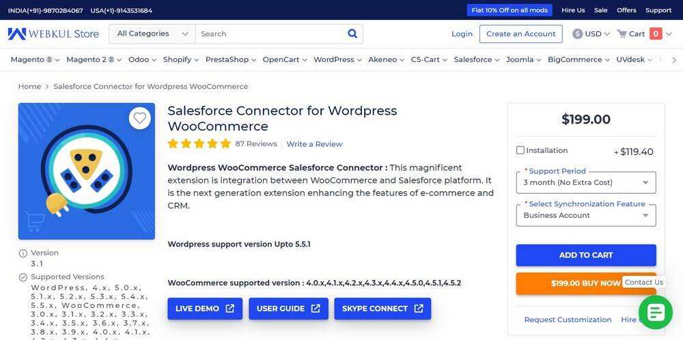This screenshot has height=340, width=683.
Task: Expand the Support Period dropdown
Action: (x=586, y=182)
